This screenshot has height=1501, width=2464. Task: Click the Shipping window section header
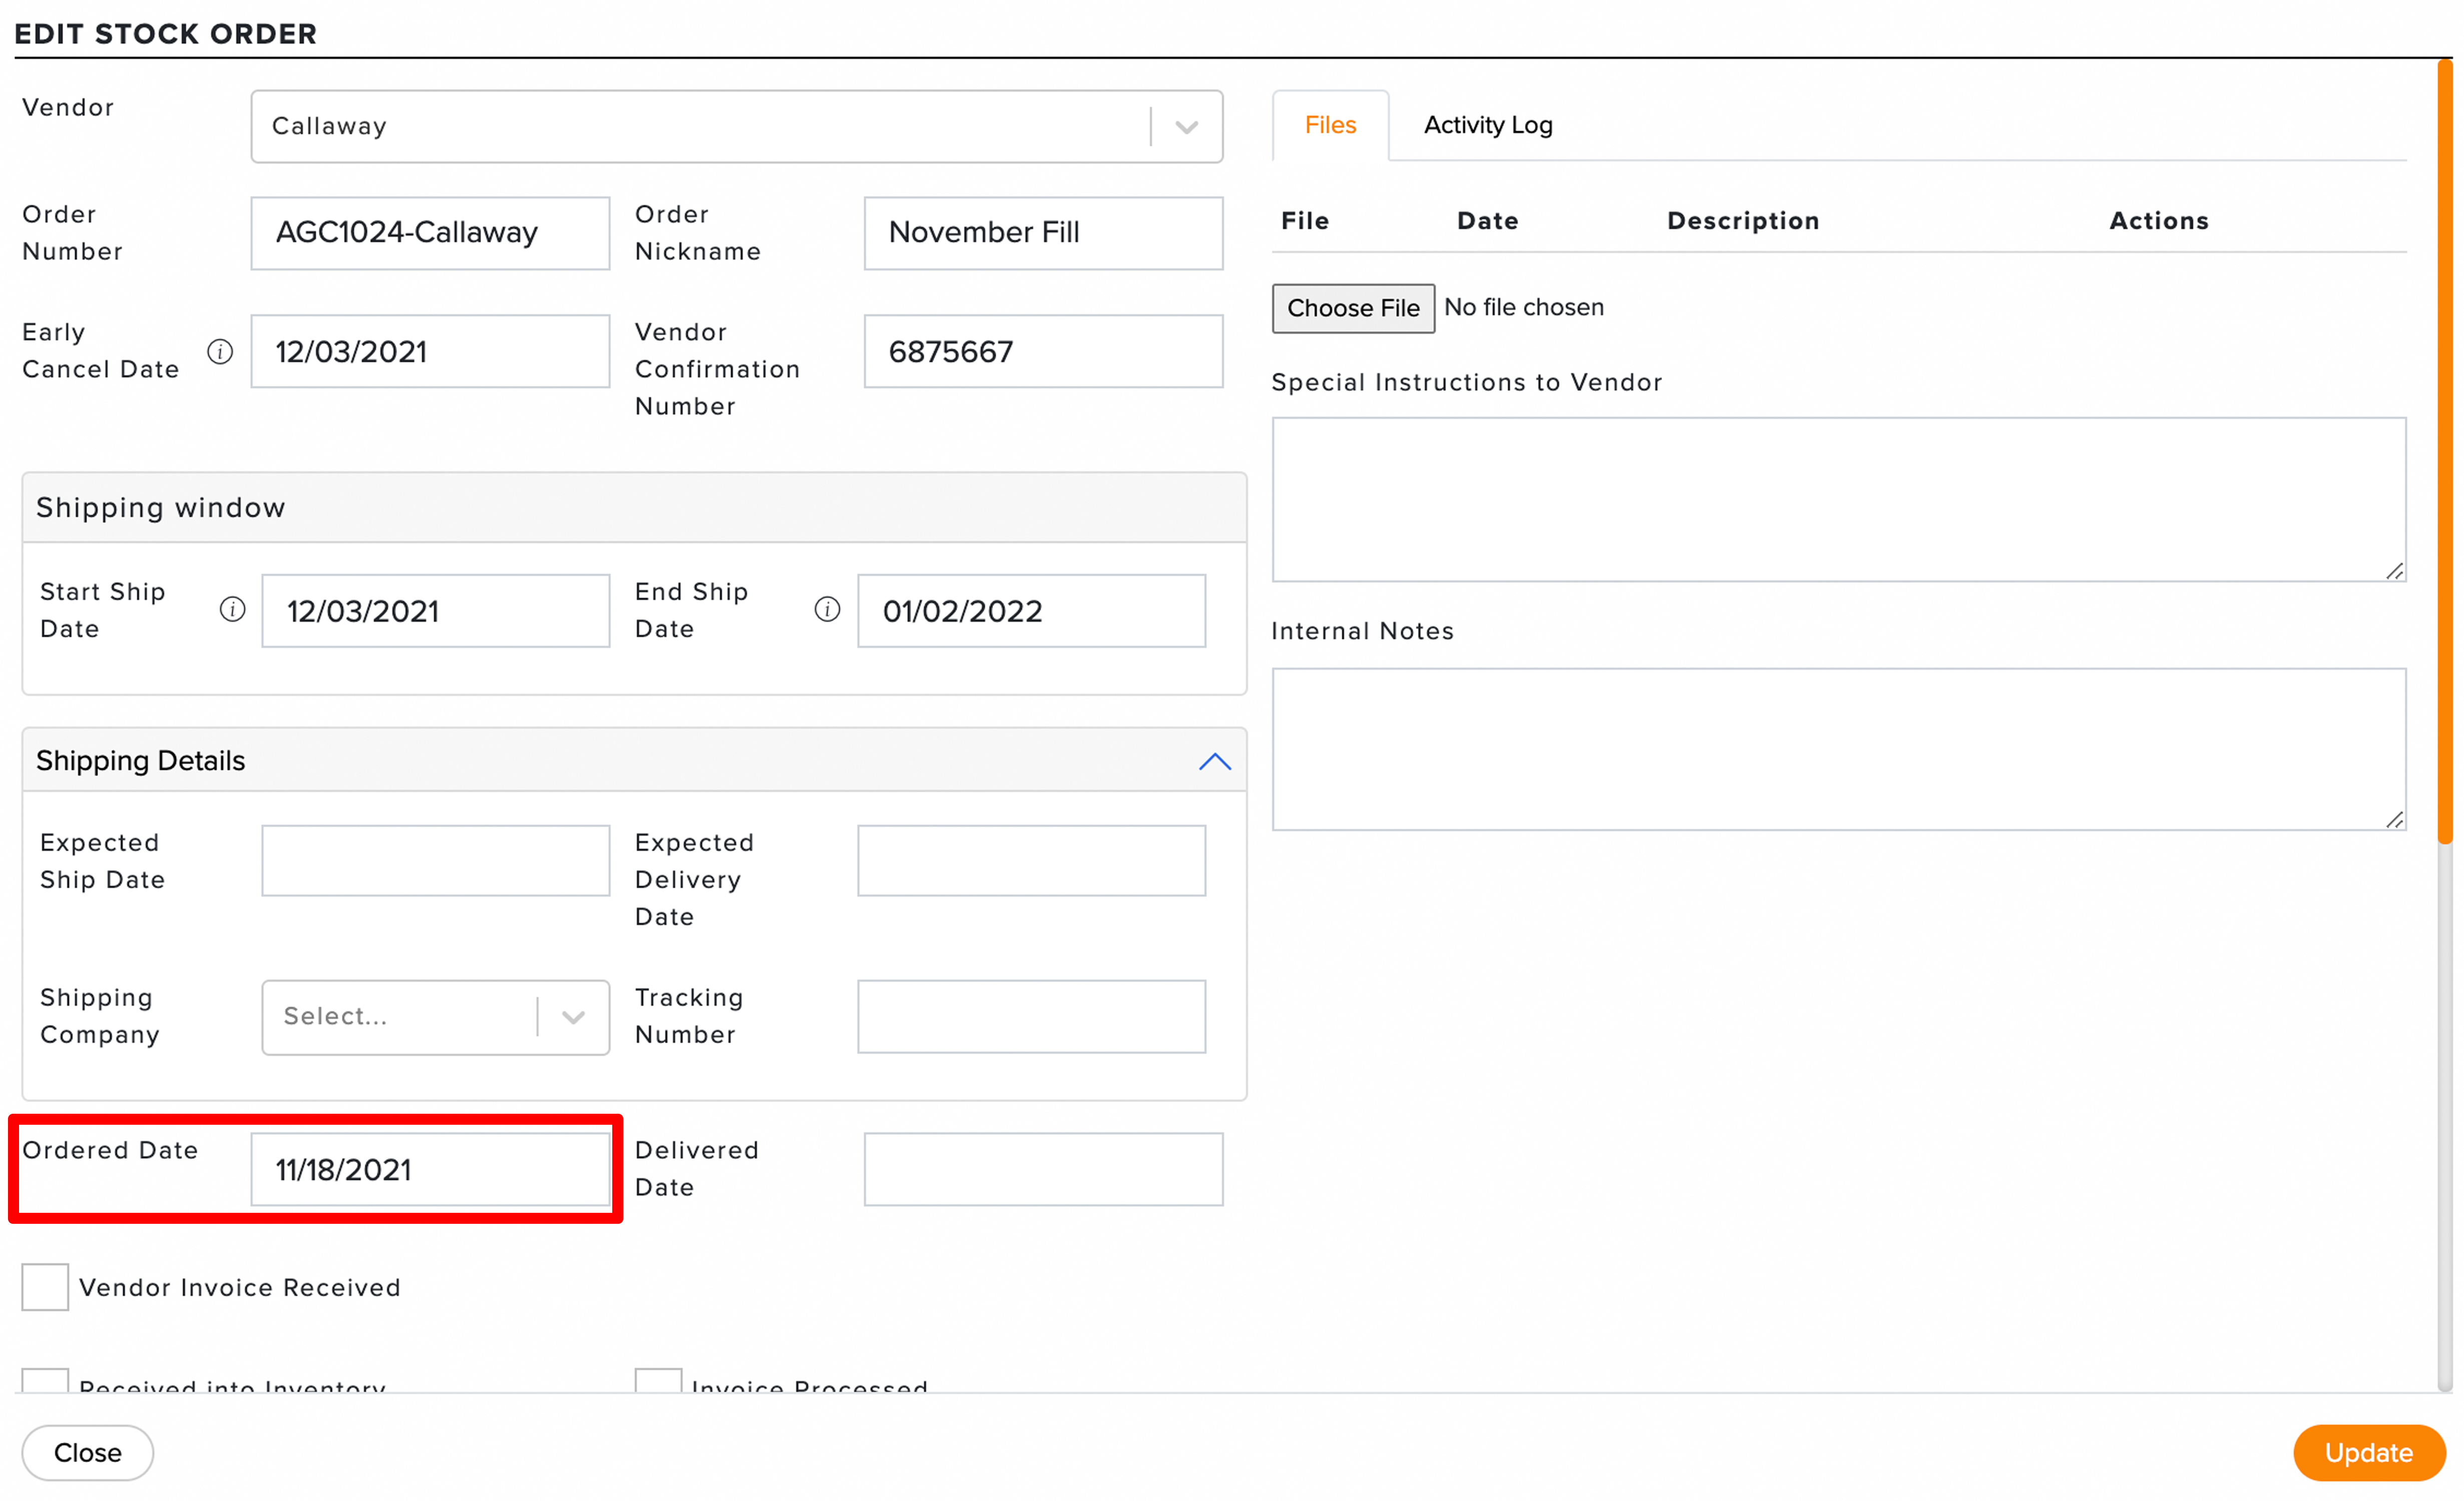coord(634,508)
